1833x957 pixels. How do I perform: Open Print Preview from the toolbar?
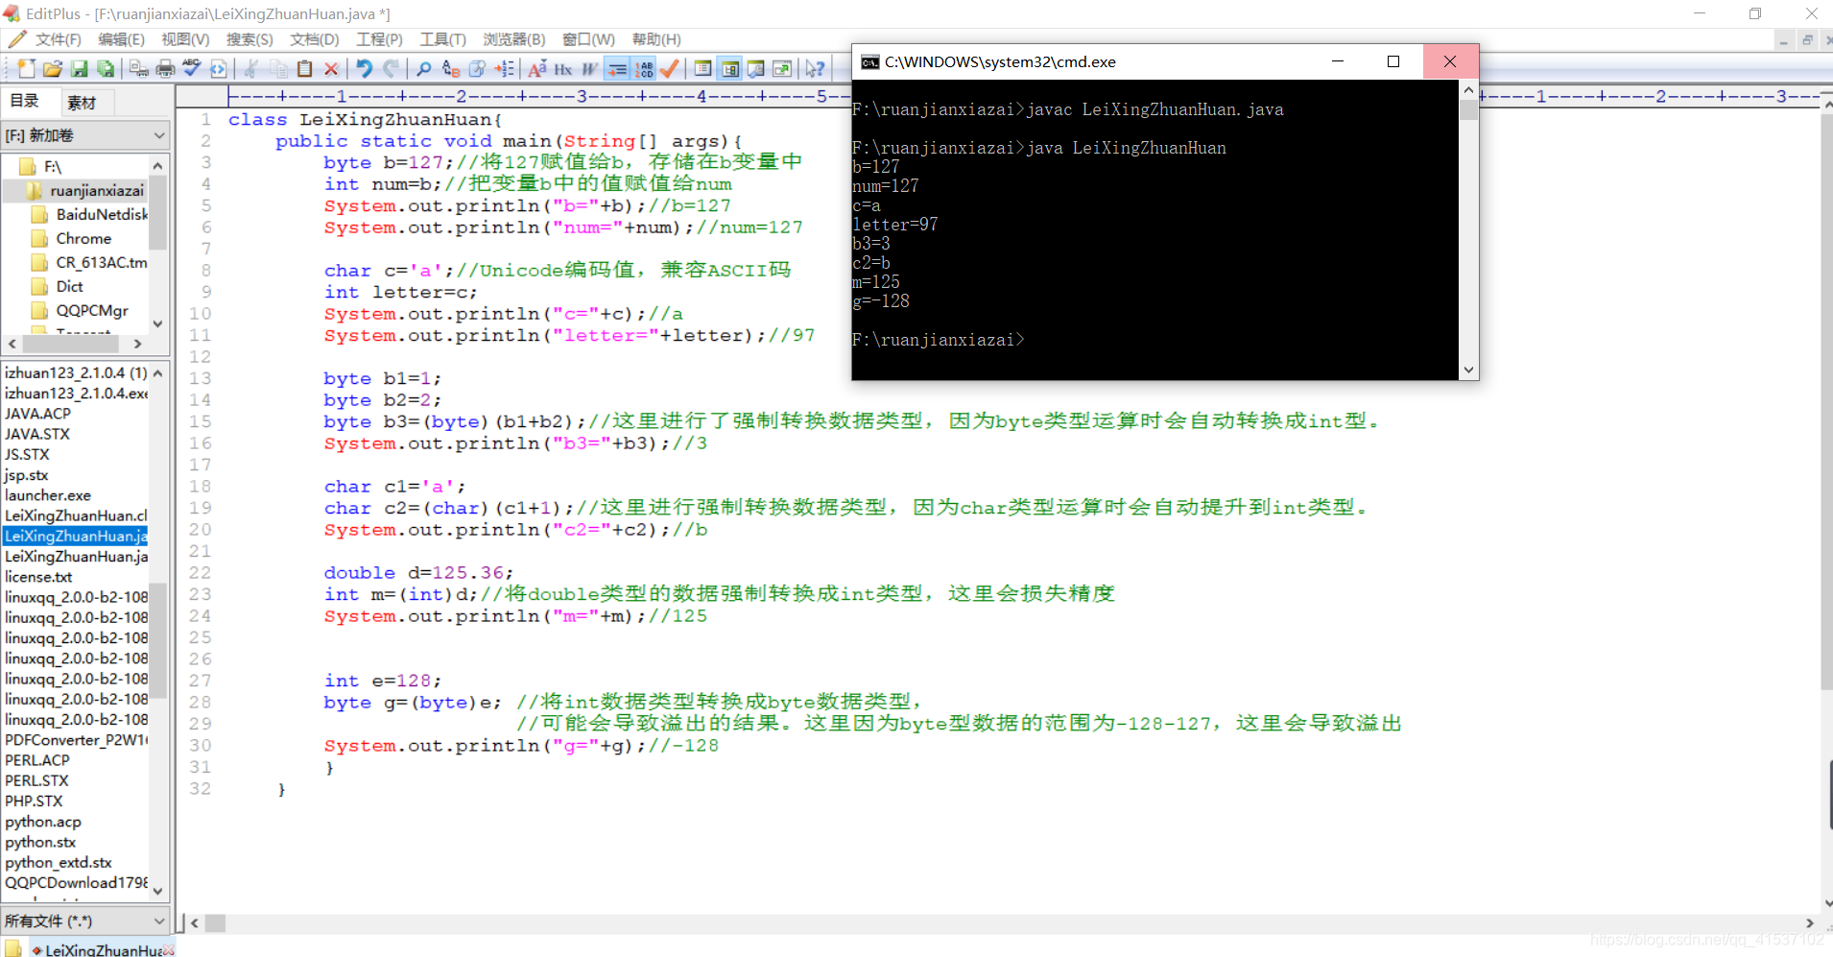click(x=139, y=68)
